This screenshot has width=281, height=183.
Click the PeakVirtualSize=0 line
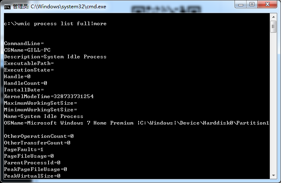pos(32,176)
